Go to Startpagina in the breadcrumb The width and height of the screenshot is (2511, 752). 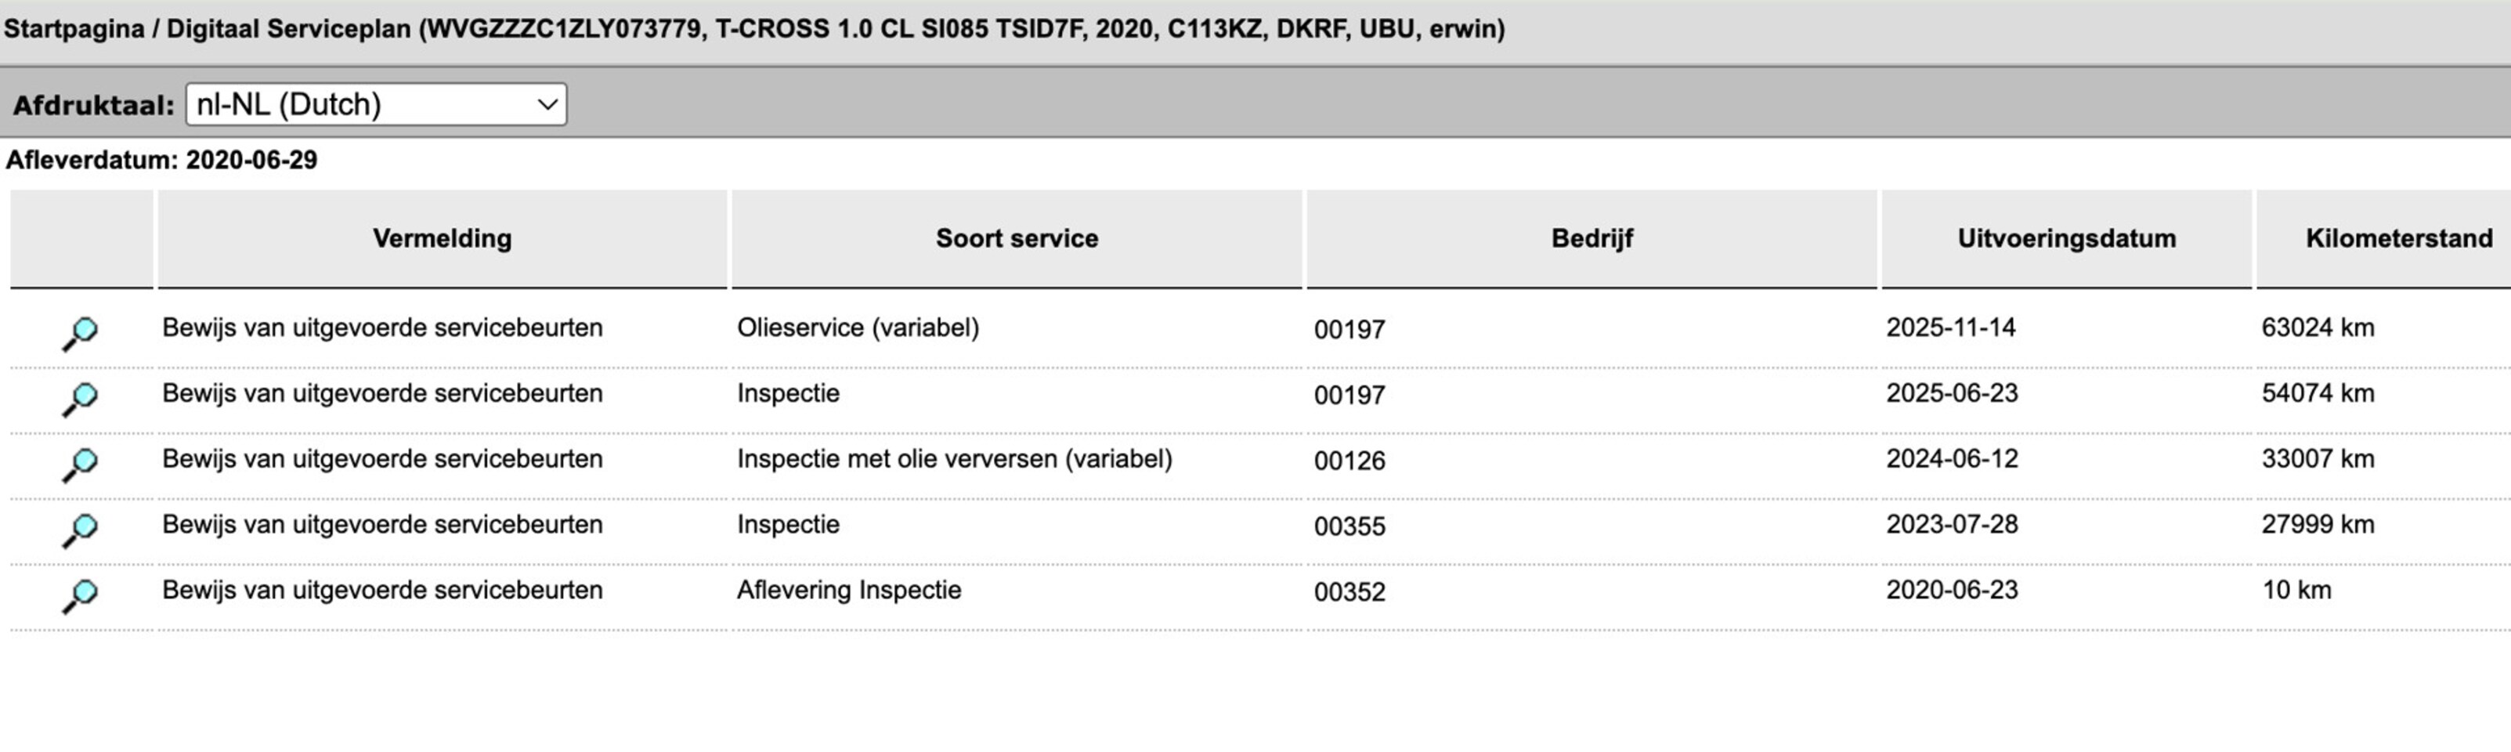coord(74,29)
